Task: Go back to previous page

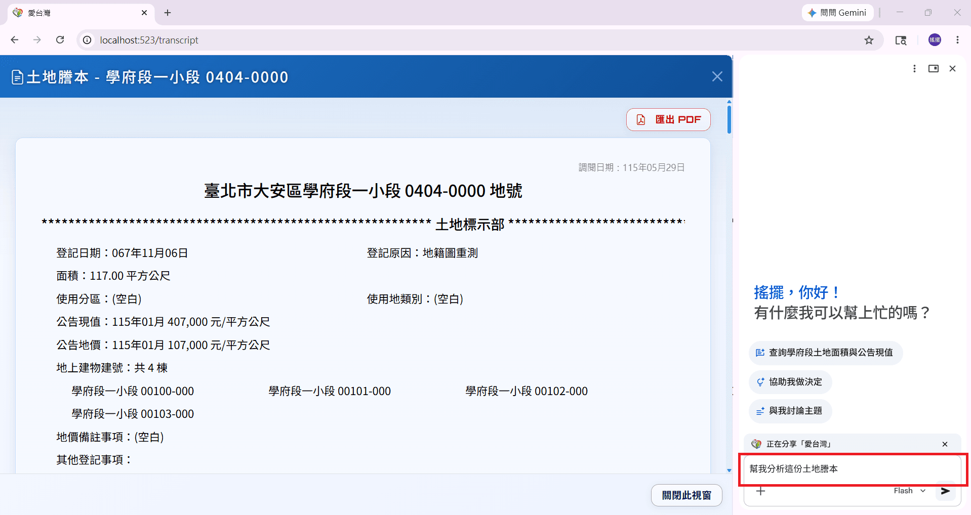Action: (15, 40)
